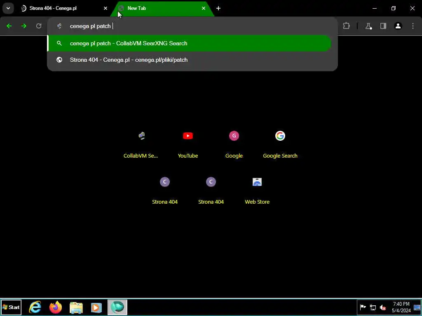Open the profile avatar icon

[x=398, y=26]
